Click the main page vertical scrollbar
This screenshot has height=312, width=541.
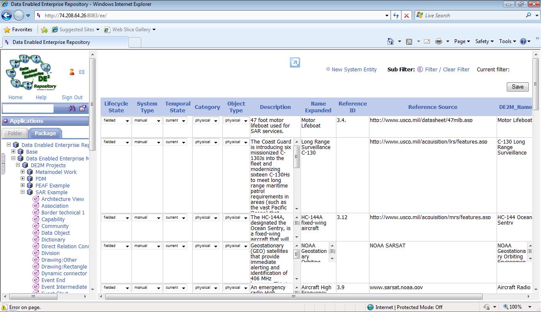point(536,84)
